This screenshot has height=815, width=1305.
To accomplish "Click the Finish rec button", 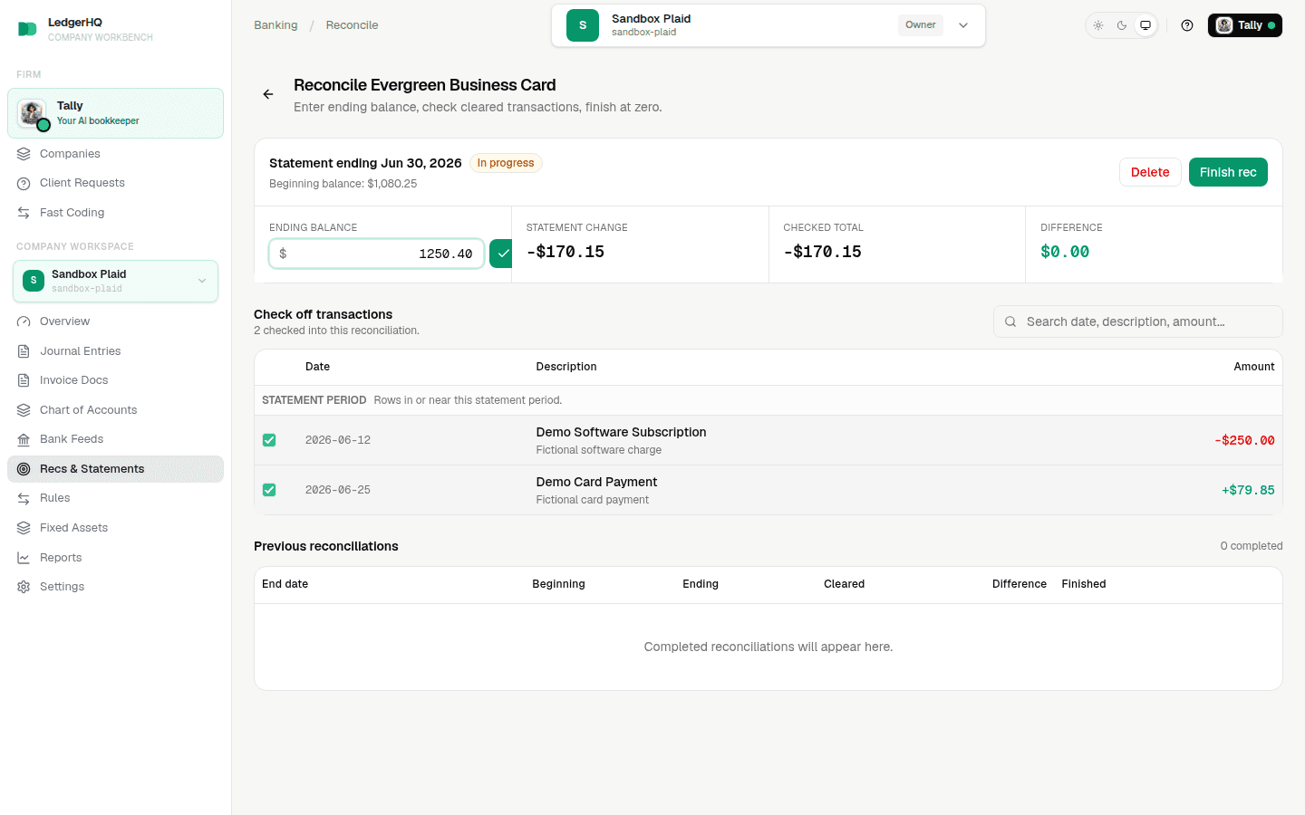I will pos(1228,172).
